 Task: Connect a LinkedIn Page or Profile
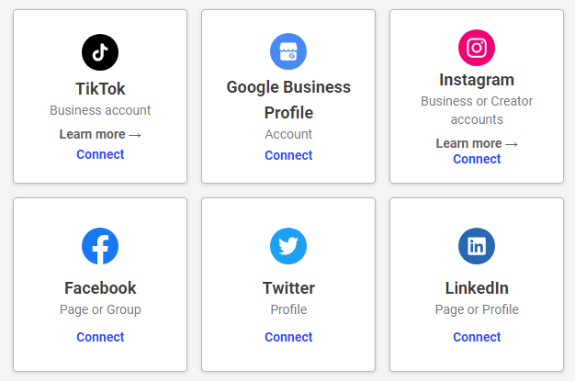pyautogui.click(x=477, y=337)
